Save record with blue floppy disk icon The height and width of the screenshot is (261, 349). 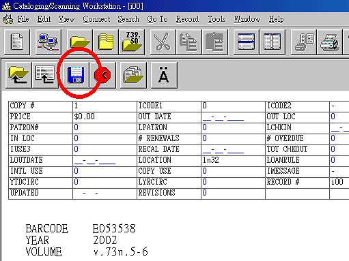[x=76, y=75]
